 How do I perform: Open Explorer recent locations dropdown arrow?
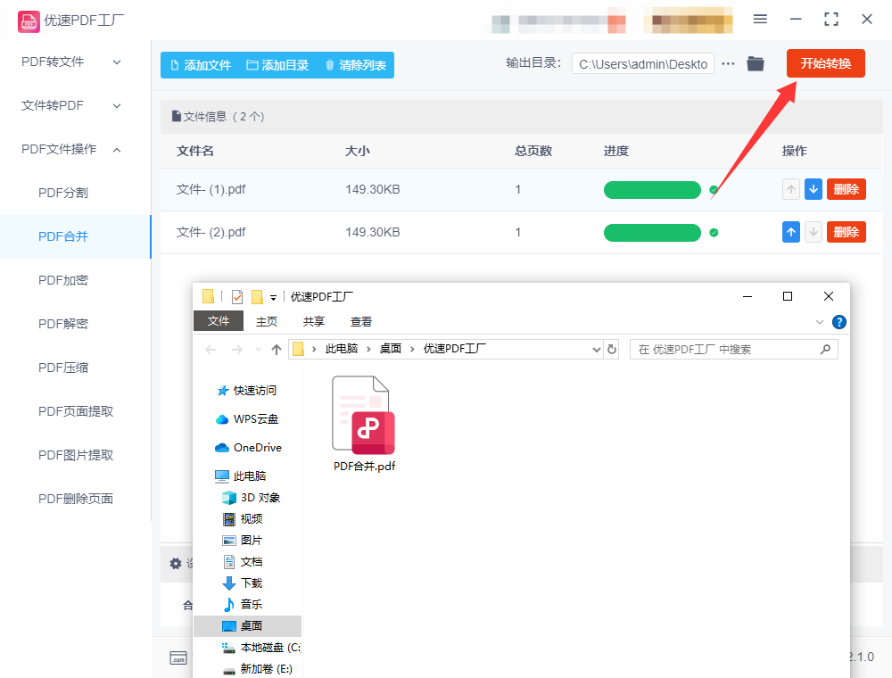[258, 349]
